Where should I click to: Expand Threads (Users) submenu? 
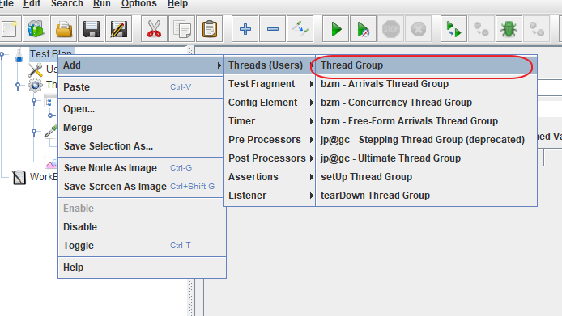[x=270, y=65]
